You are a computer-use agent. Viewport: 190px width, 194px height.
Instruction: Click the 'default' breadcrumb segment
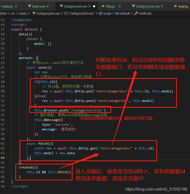tap(125, 13)
